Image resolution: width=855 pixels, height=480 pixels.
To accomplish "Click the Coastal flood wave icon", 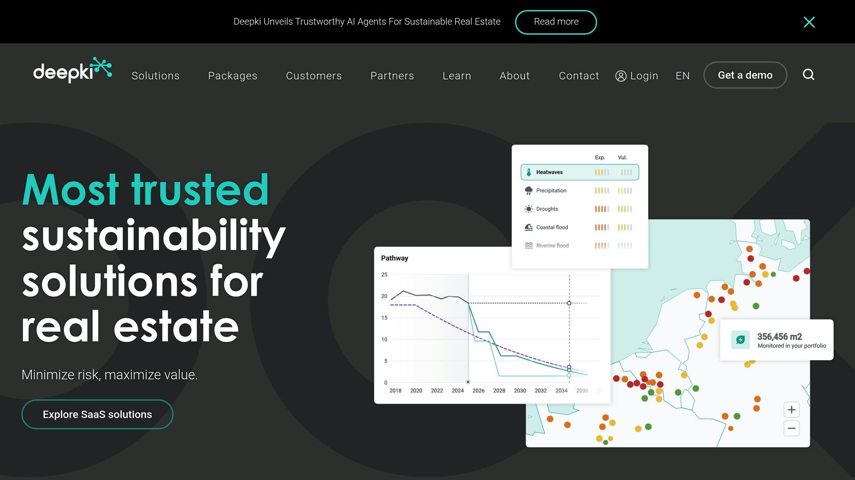I will click(529, 227).
